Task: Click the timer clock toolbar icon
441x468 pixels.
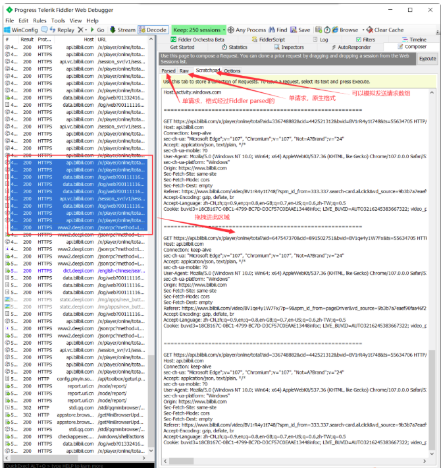Action: 327,30
